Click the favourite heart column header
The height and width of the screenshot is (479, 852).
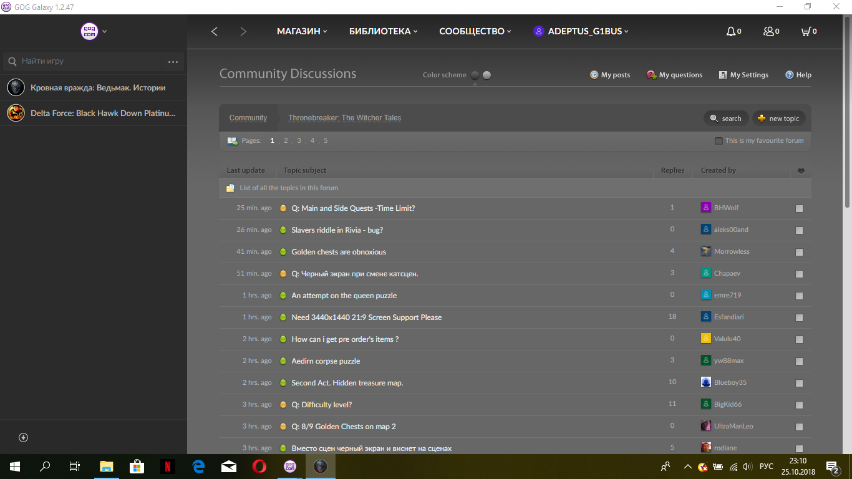[801, 171]
